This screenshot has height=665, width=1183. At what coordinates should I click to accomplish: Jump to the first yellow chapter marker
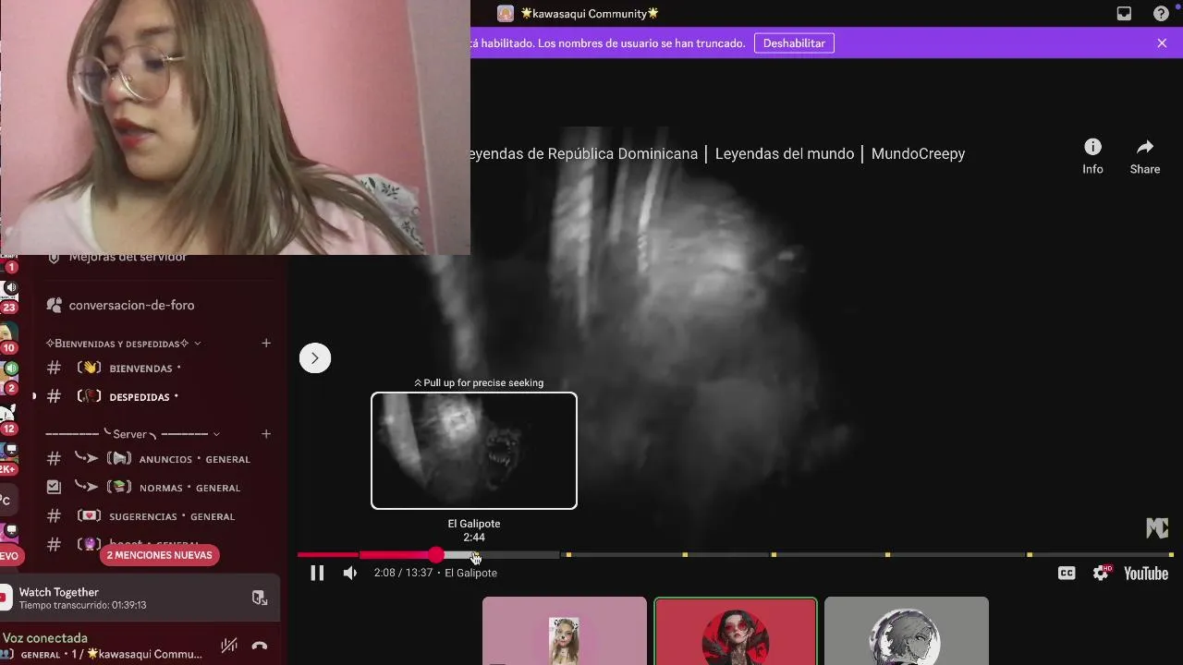[569, 555]
